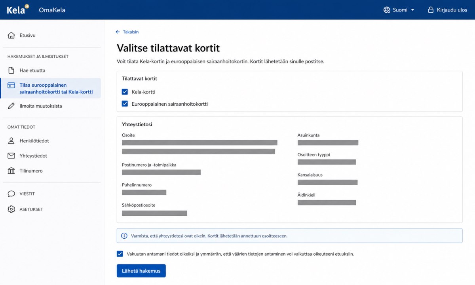475x285 pixels.
Task: Click the Äidinkieli label
Action: click(306, 195)
